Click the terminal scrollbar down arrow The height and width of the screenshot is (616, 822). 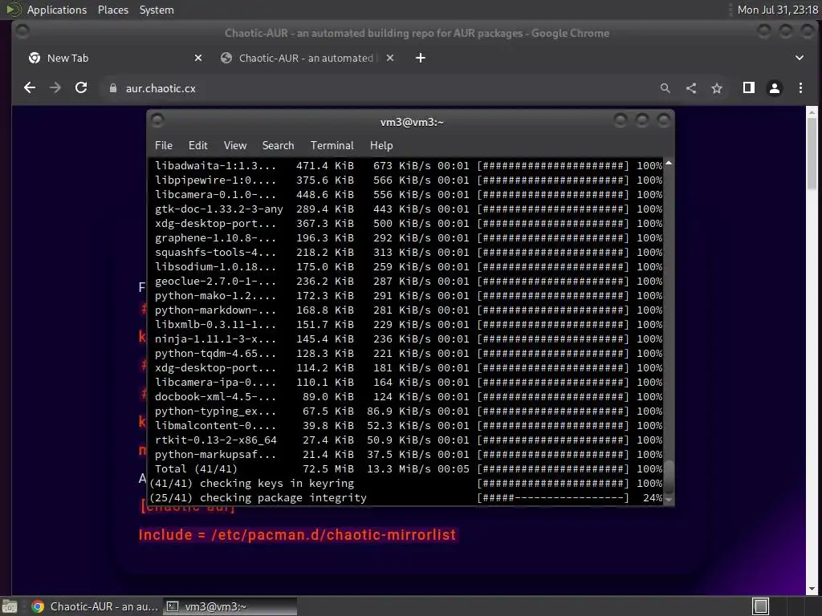pos(669,500)
